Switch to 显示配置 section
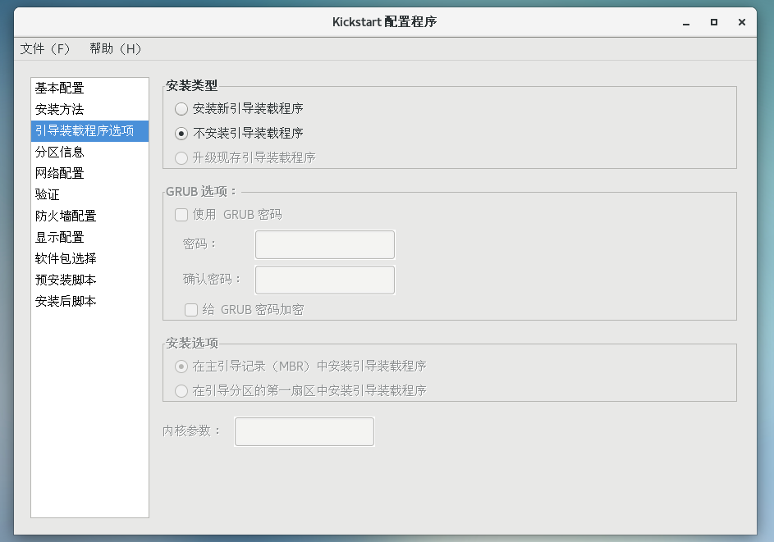Image resolution: width=774 pixels, height=542 pixels. (89, 237)
